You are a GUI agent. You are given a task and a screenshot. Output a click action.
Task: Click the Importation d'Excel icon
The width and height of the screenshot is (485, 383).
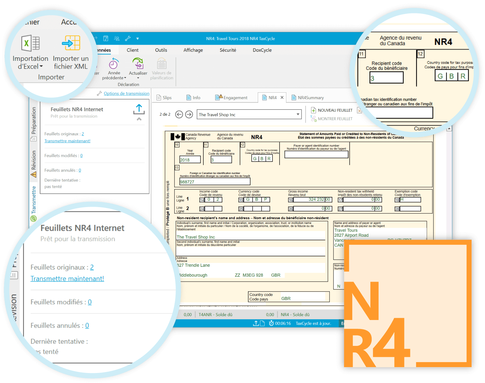(30, 43)
